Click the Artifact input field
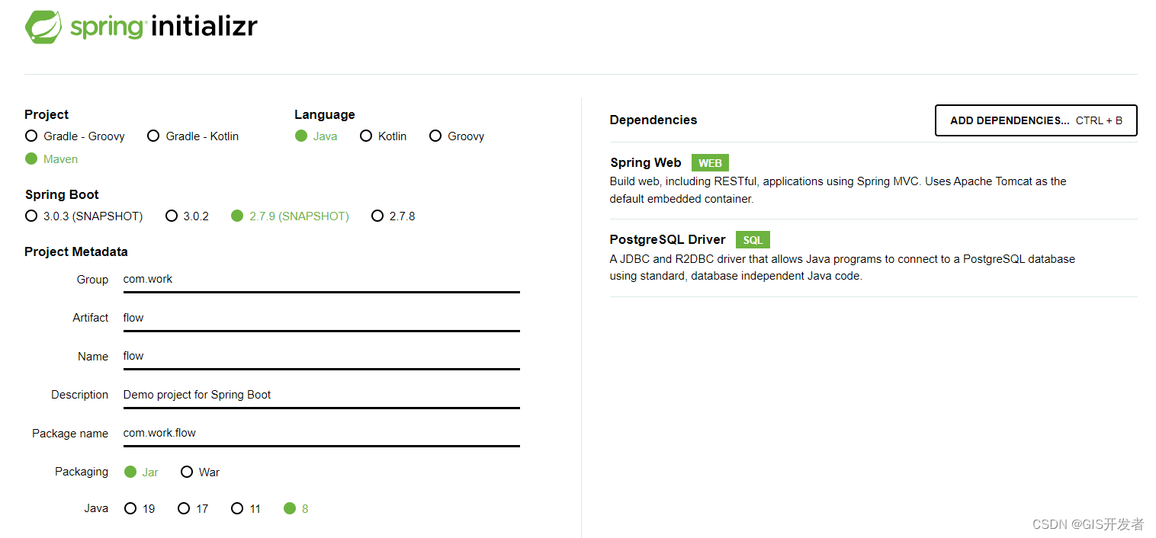This screenshot has height=538, width=1156. [x=320, y=318]
